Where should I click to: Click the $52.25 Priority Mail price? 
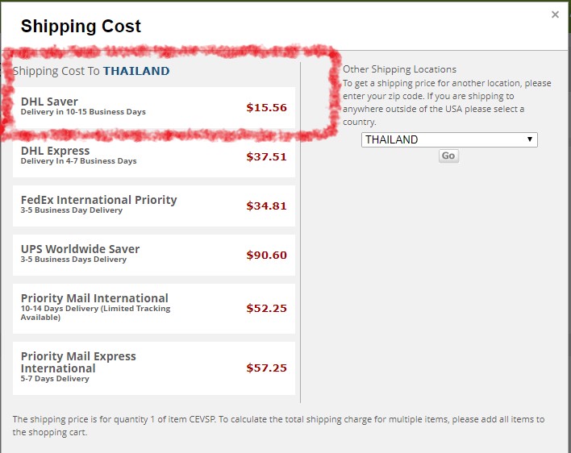267,308
